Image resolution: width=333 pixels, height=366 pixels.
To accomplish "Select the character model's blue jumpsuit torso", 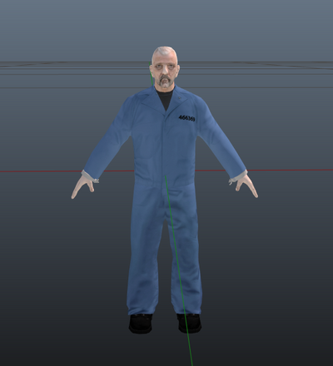I will pos(165,136).
